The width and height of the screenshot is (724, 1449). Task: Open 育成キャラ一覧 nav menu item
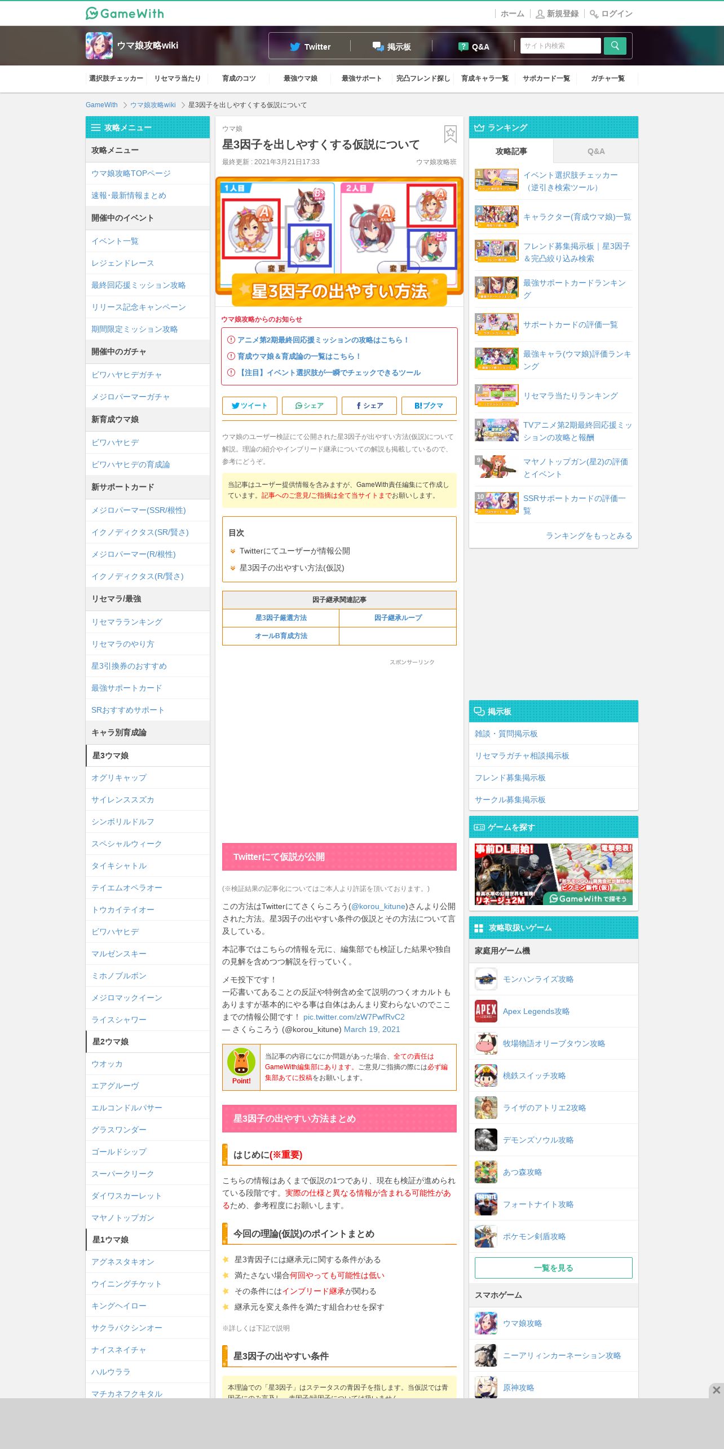(485, 78)
